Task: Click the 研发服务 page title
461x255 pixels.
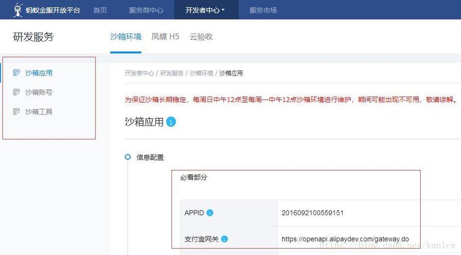Action: (x=34, y=37)
